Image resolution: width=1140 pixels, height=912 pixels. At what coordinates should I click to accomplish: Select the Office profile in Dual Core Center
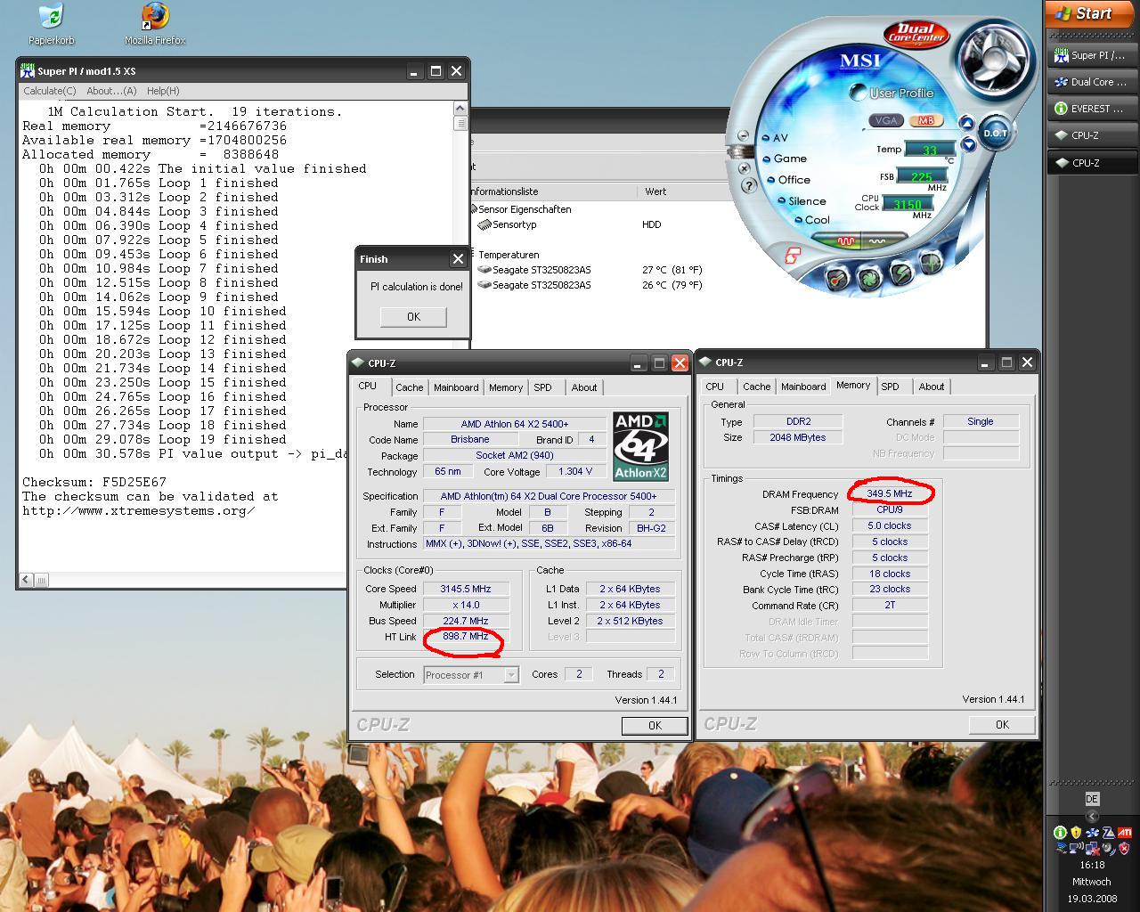[x=788, y=180]
